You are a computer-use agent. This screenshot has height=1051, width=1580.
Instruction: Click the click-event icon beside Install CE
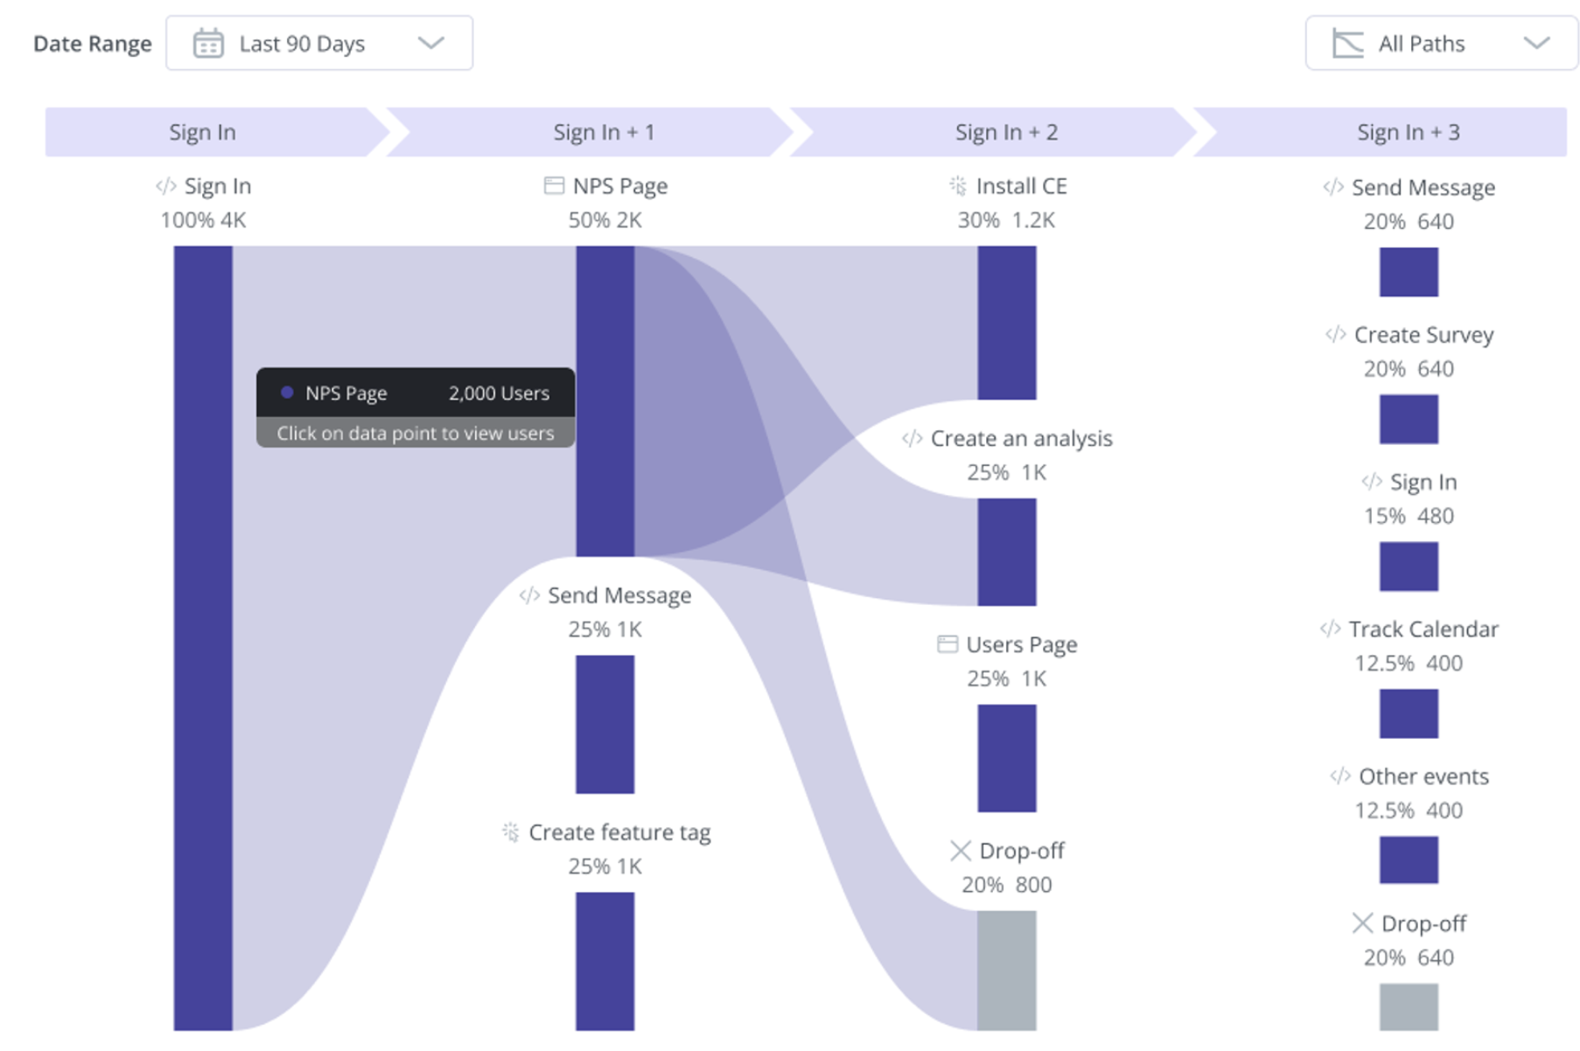tap(958, 185)
